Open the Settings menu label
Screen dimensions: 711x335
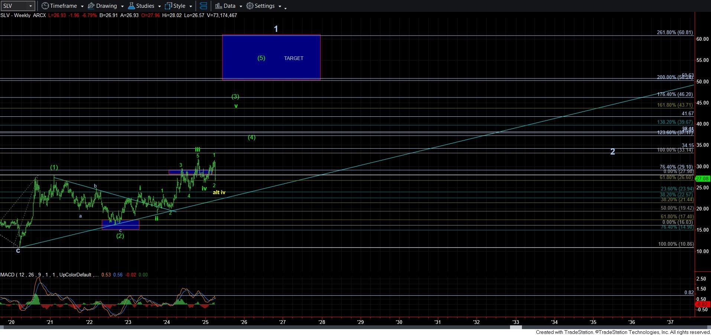[264, 6]
